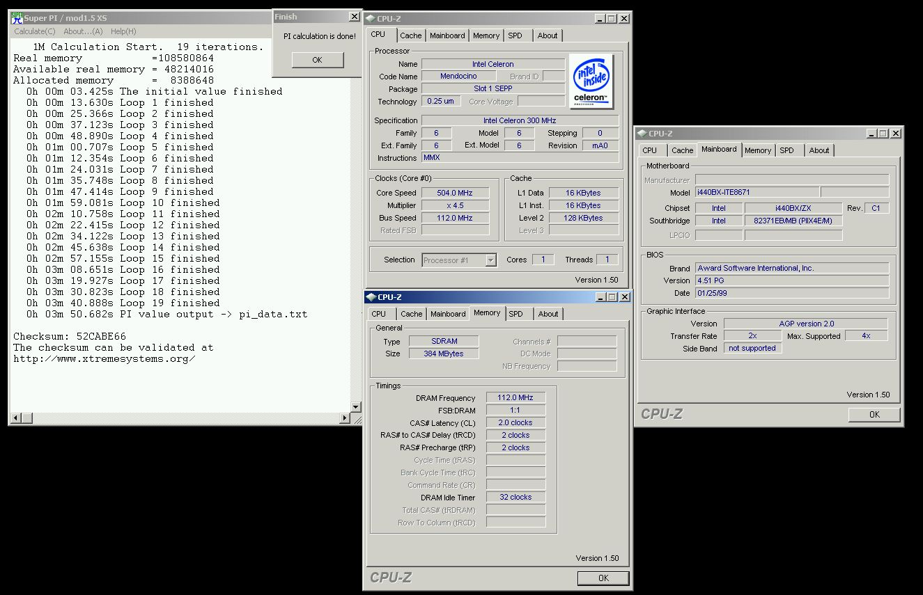Click the 384 MBytes memory size value
Image resolution: width=923 pixels, height=595 pixels.
pyautogui.click(x=444, y=354)
